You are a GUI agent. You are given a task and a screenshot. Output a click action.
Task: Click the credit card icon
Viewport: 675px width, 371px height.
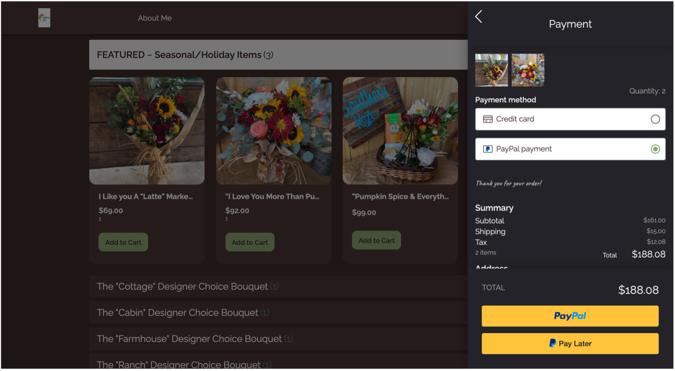point(487,119)
